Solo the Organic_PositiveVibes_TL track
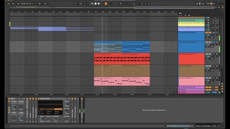This screenshot has height=129, width=230. click(213, 42)
